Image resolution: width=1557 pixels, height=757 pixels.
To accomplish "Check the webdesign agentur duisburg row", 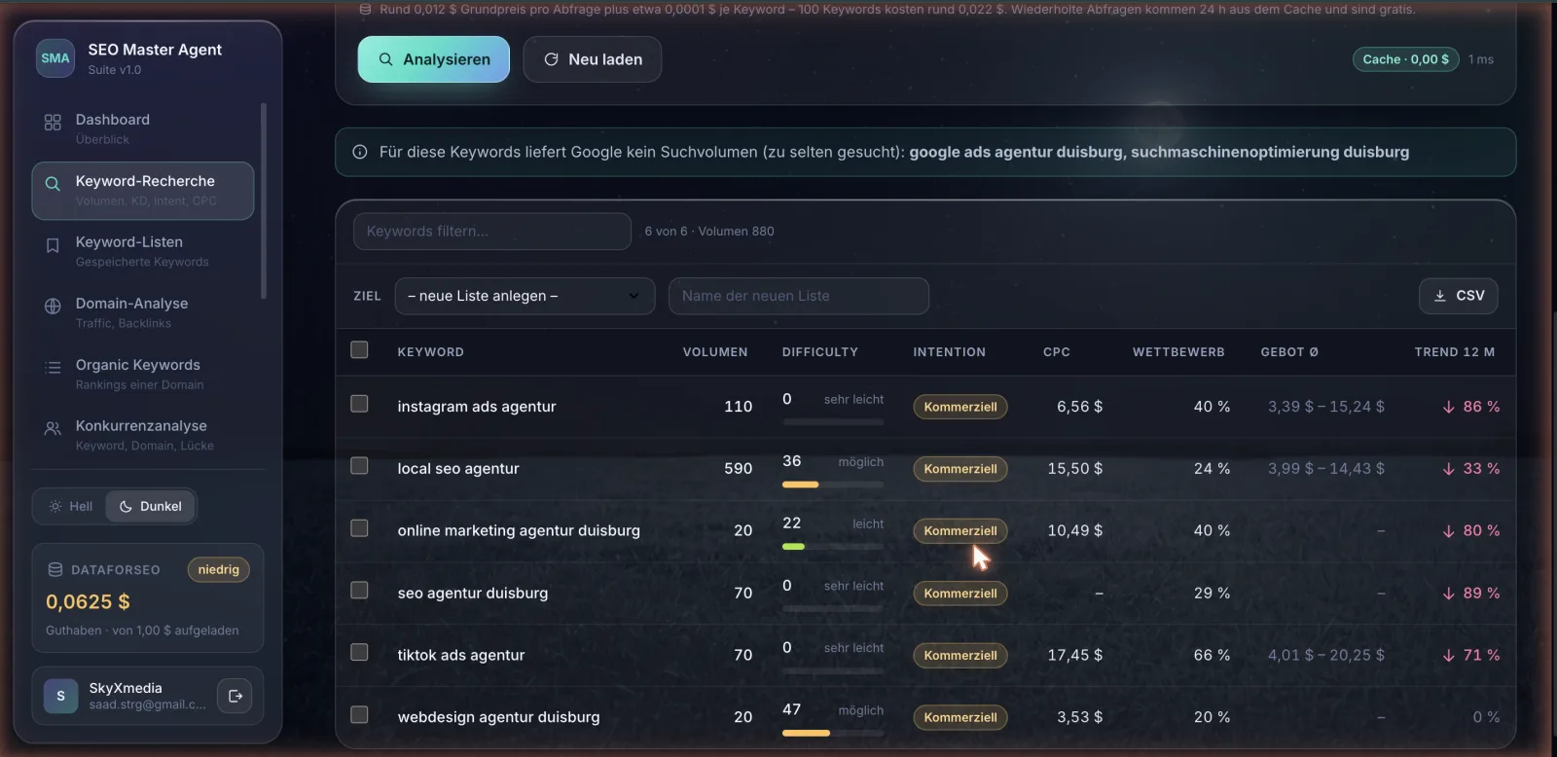I will click(359, 715).
